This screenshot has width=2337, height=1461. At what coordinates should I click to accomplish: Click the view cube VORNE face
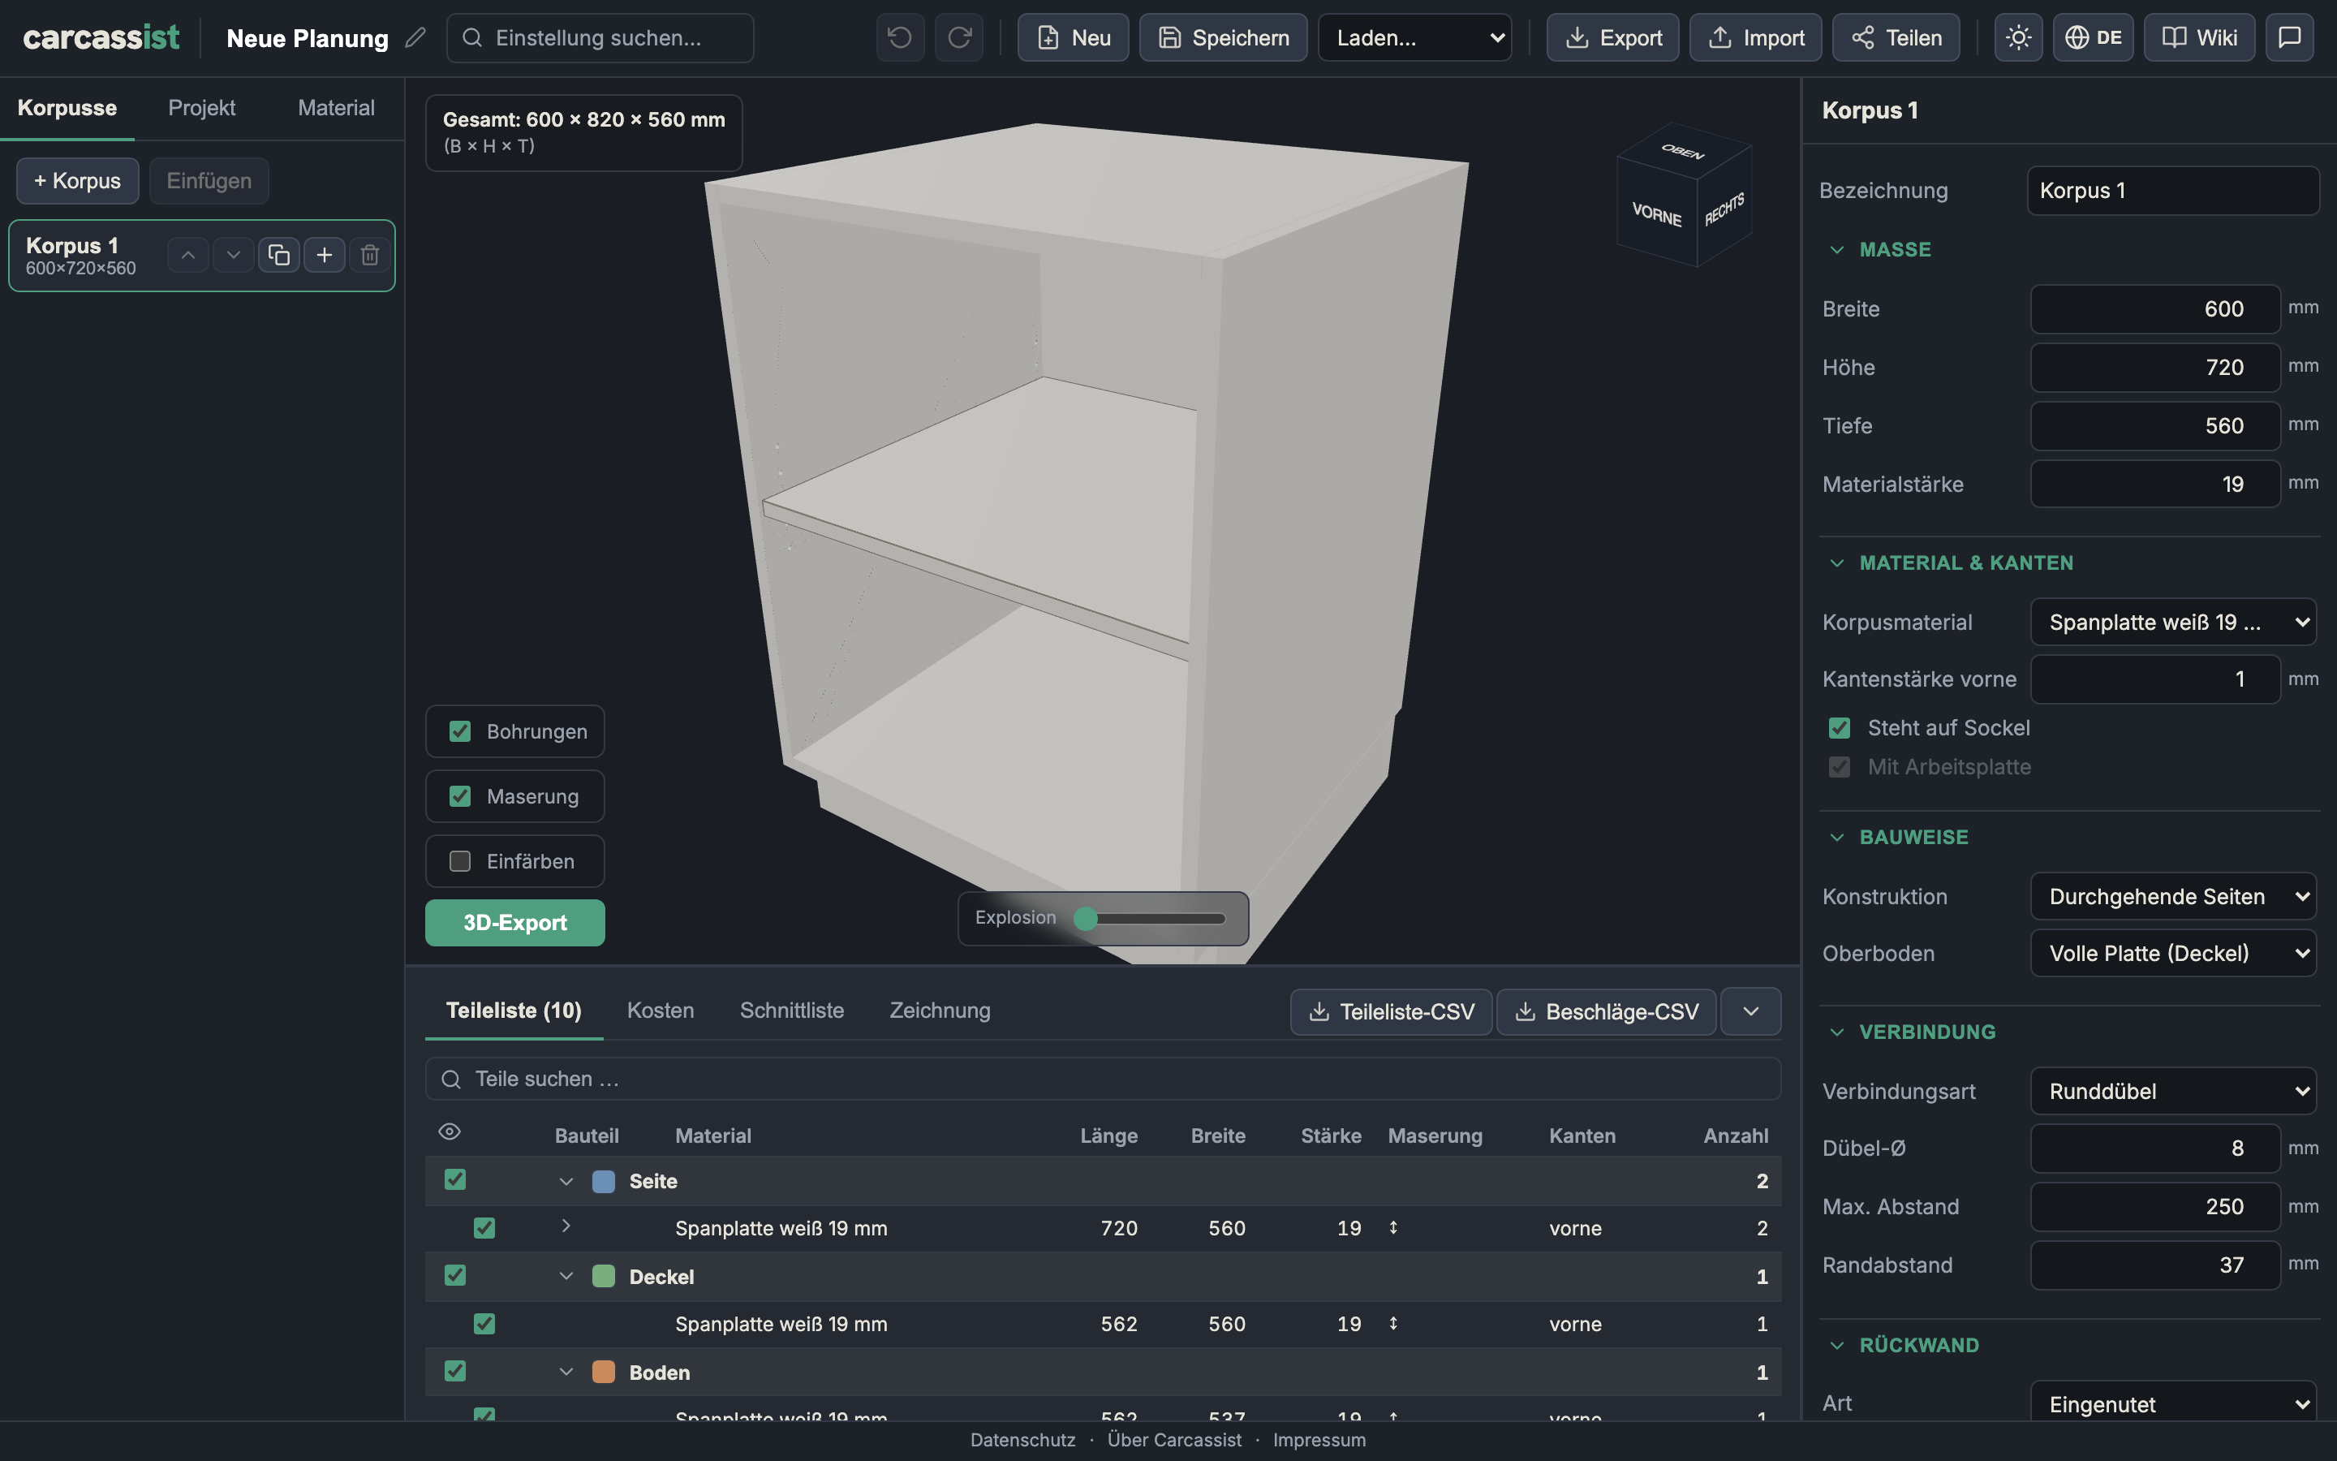click(x=1656, y=214)
